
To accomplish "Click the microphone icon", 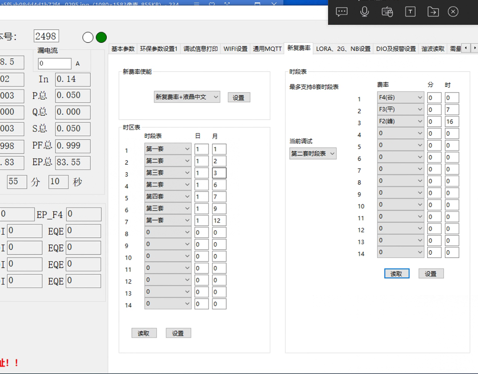I will [x=364, y=12].
